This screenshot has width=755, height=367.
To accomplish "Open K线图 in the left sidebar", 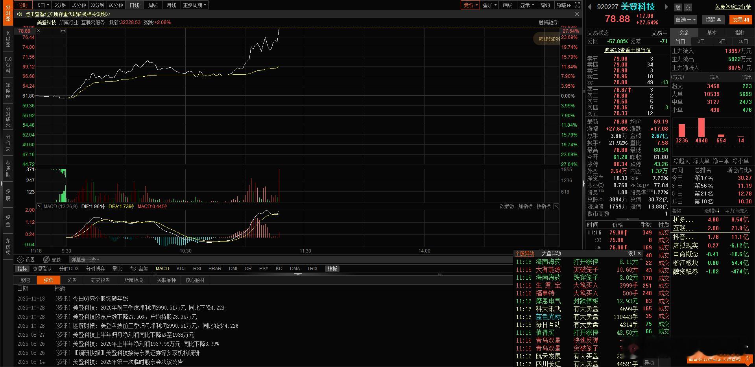I will click(8, 39).
